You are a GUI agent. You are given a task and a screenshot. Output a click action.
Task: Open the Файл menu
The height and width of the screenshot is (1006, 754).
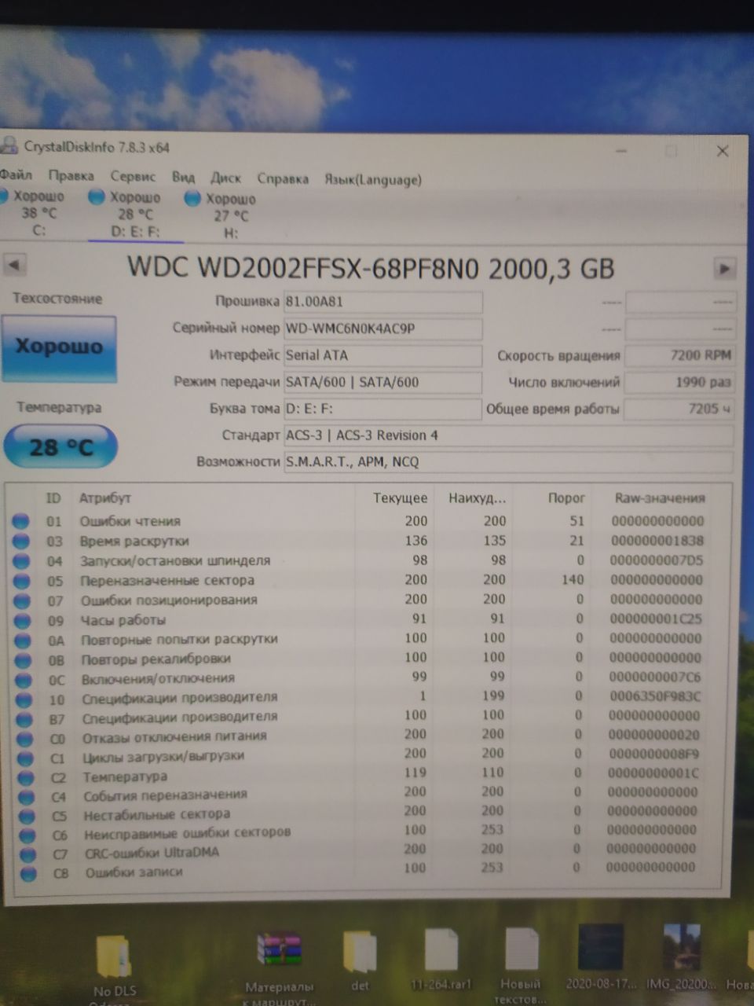tap(16, 174)
